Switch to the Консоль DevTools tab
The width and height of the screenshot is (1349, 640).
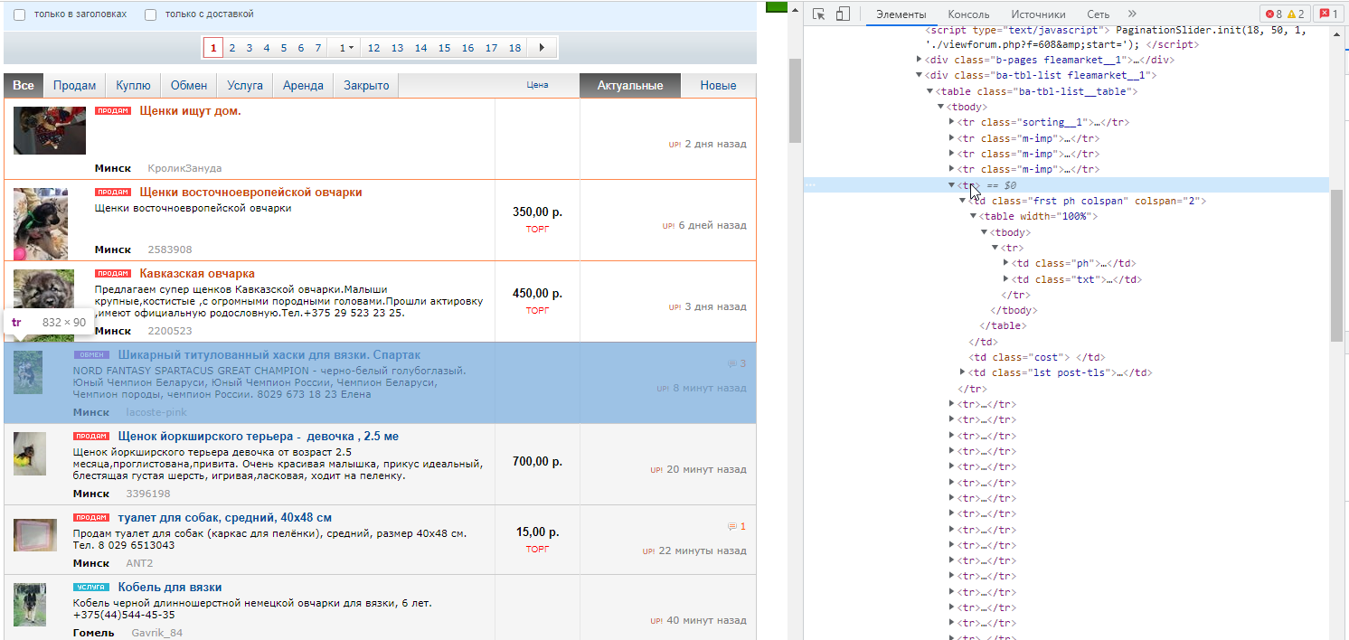[968, 14]
